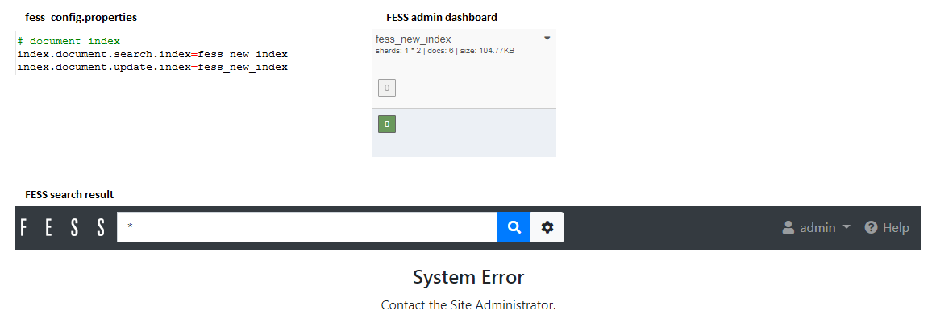Expand the fess_new_index dropdown arrow

pyautogui.click(x=547, y=38)
